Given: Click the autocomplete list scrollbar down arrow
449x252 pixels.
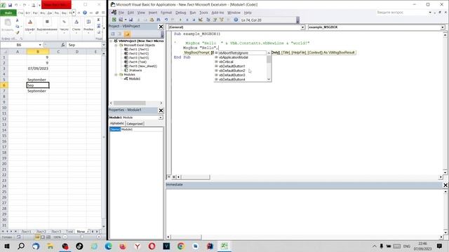Looking at the screenshot, I should [x=269, y=79].
